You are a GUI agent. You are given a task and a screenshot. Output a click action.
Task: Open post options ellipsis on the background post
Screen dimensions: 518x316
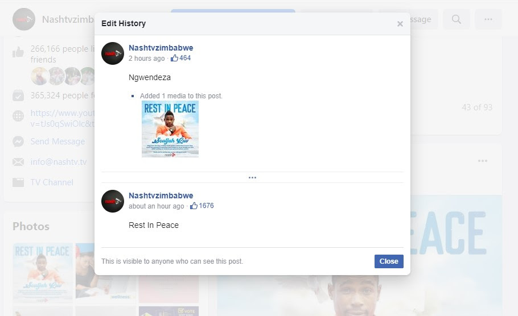pos(483,161)
